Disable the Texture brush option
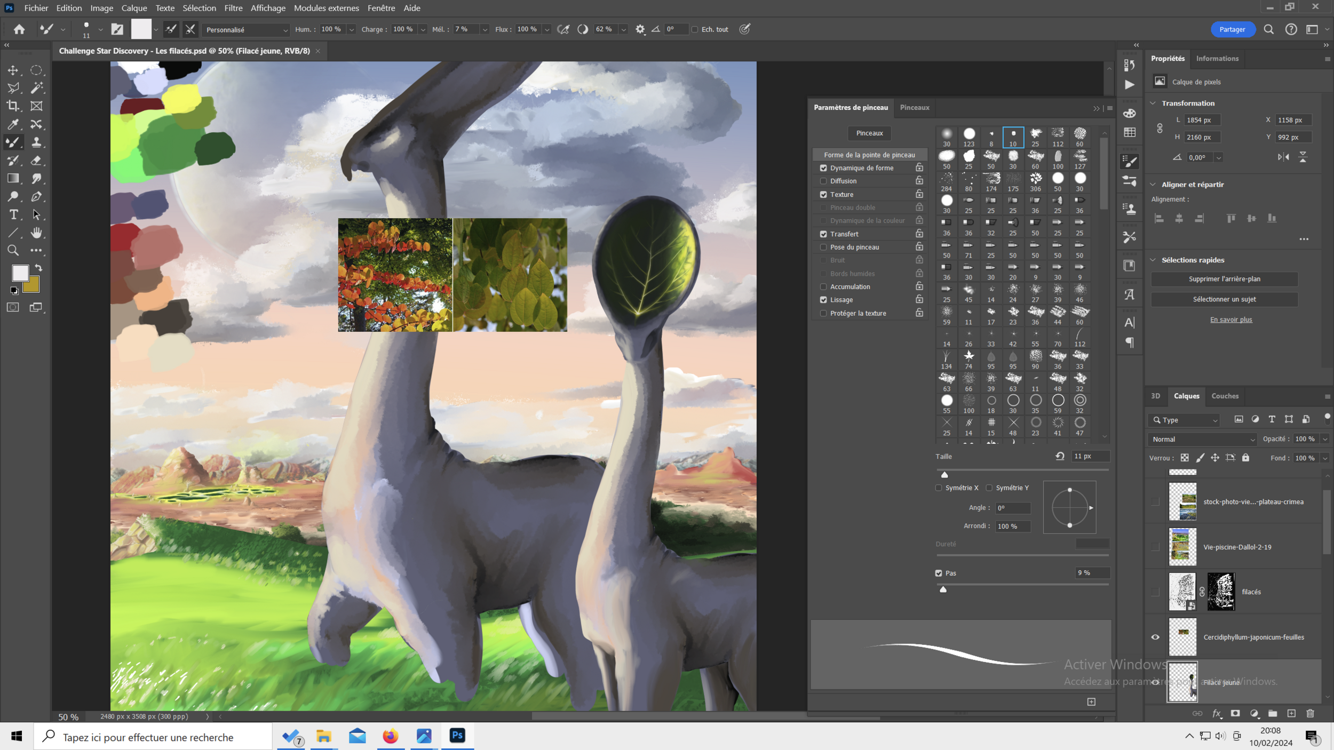 823,194
